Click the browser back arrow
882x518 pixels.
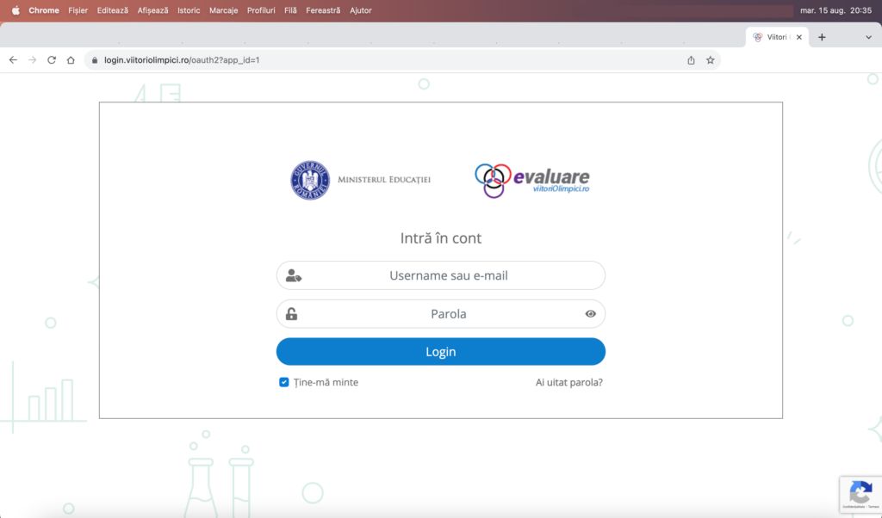click(13, 60)
